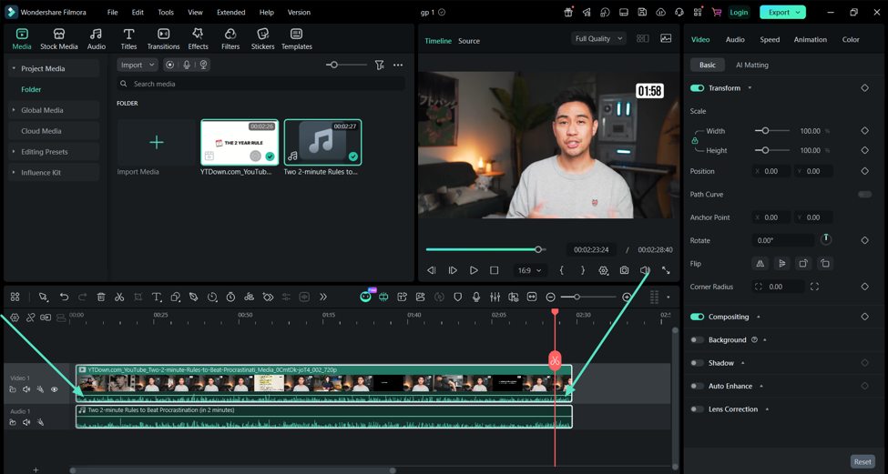This screenshot has height=474, width=888.
Task: Click the Mark In curly brace
Action: pos(562,270)
